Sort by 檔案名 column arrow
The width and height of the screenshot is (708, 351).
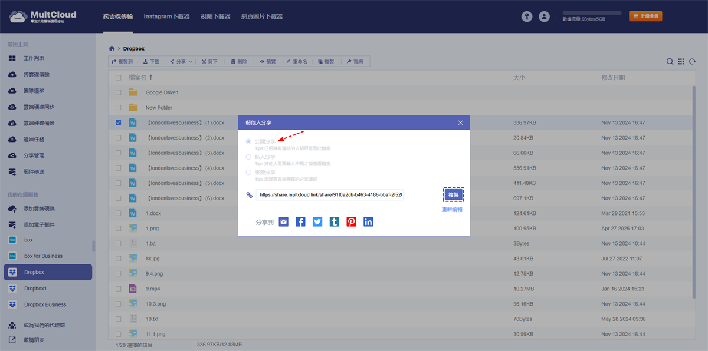pyautogui.click(x=150, y=77)
